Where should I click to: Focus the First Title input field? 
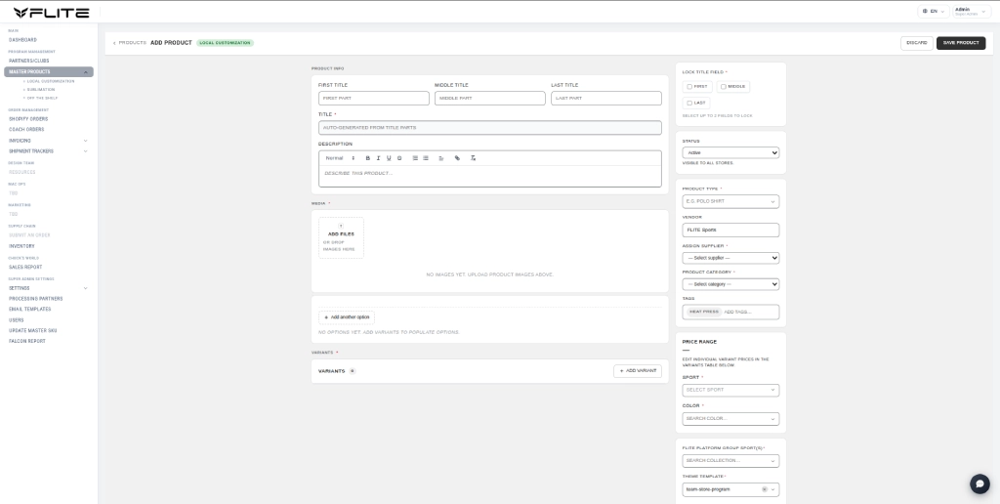[x=374, y=99]
